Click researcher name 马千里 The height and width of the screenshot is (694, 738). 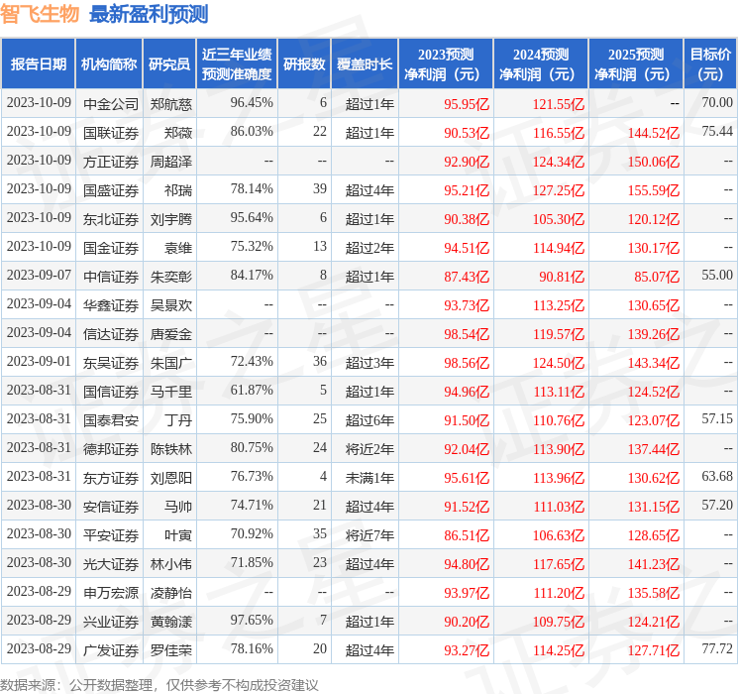pos(171,391)
